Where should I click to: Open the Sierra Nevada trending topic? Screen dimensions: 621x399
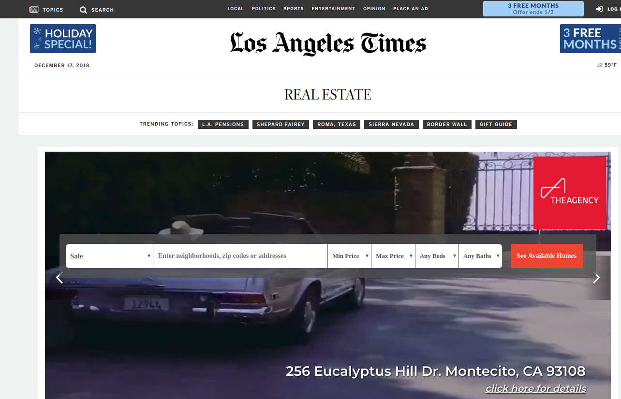pyautogui.click(x=391, y=124)
